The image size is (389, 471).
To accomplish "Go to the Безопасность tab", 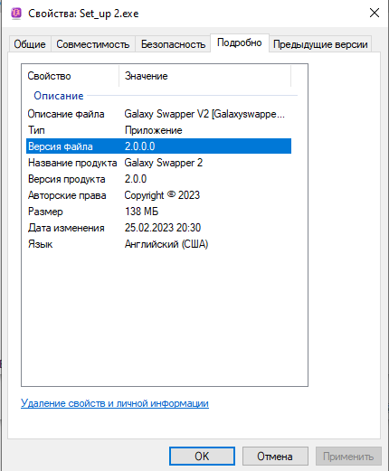I will [x=173, y=44].
